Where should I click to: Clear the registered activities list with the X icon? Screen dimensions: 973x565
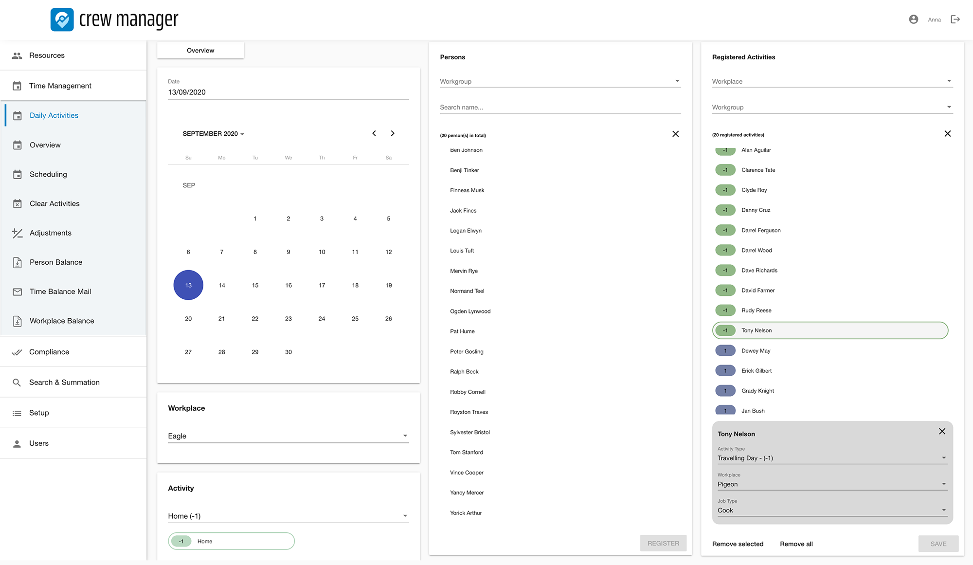[947, 134]
